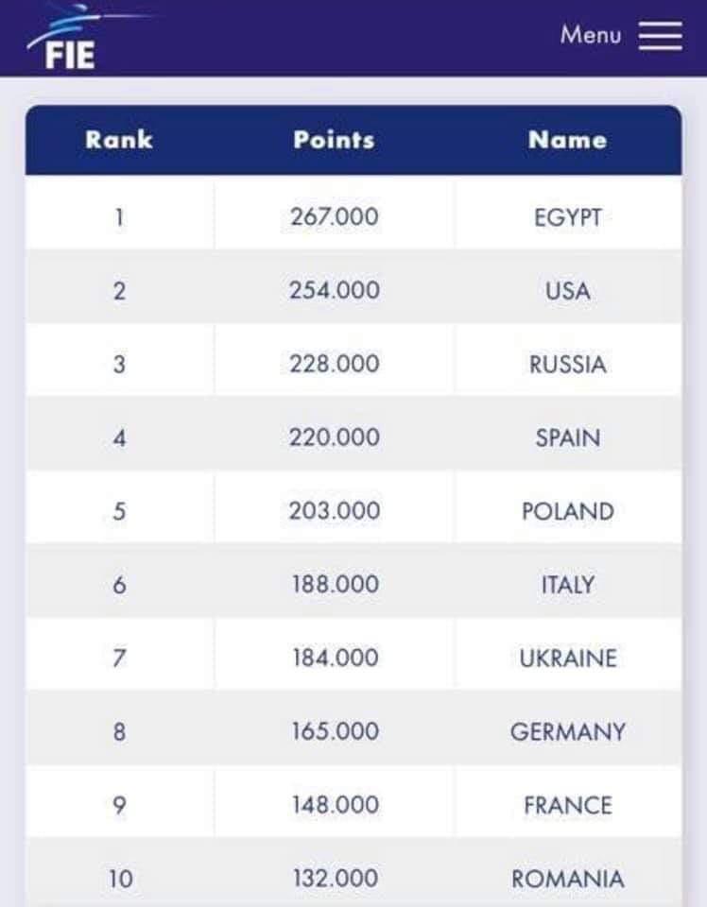Image resolution: width=707 pixels, height=907 pixels.
Task: Click the POLAND team name
Action: (x=567, y=511)
